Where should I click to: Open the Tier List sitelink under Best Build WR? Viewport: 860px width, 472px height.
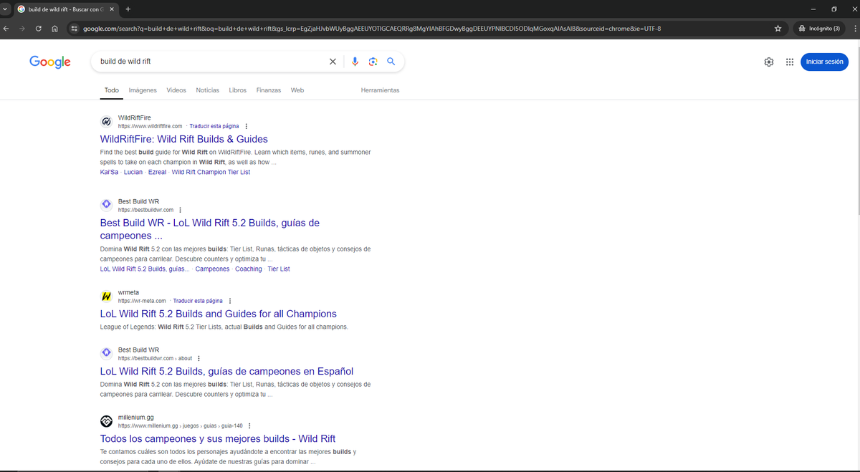(x=279, y=269)
